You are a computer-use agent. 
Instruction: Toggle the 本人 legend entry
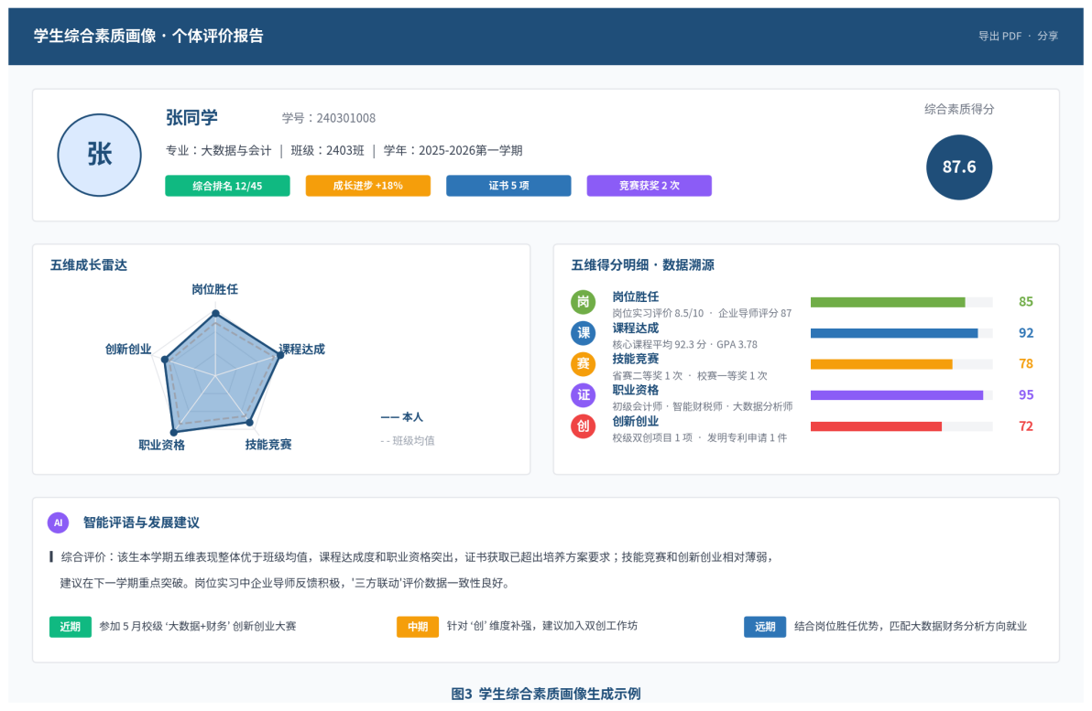[402, 416]
